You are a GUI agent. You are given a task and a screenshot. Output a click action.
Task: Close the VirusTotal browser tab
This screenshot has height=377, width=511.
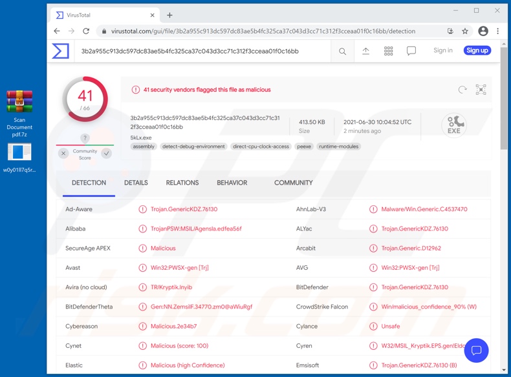point(152,15)
